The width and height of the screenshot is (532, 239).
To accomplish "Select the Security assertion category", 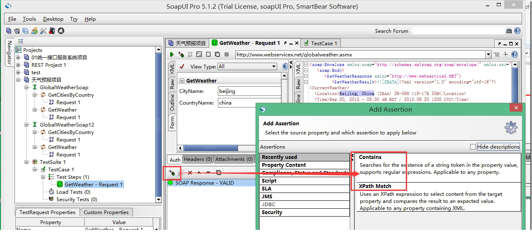I will [x=305, y=212].
